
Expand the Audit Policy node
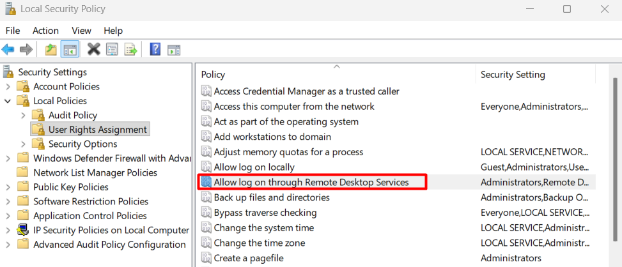tap(23, 115)
